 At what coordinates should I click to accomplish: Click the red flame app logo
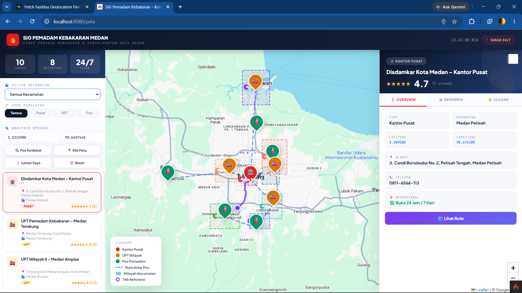tap(13, 40)
